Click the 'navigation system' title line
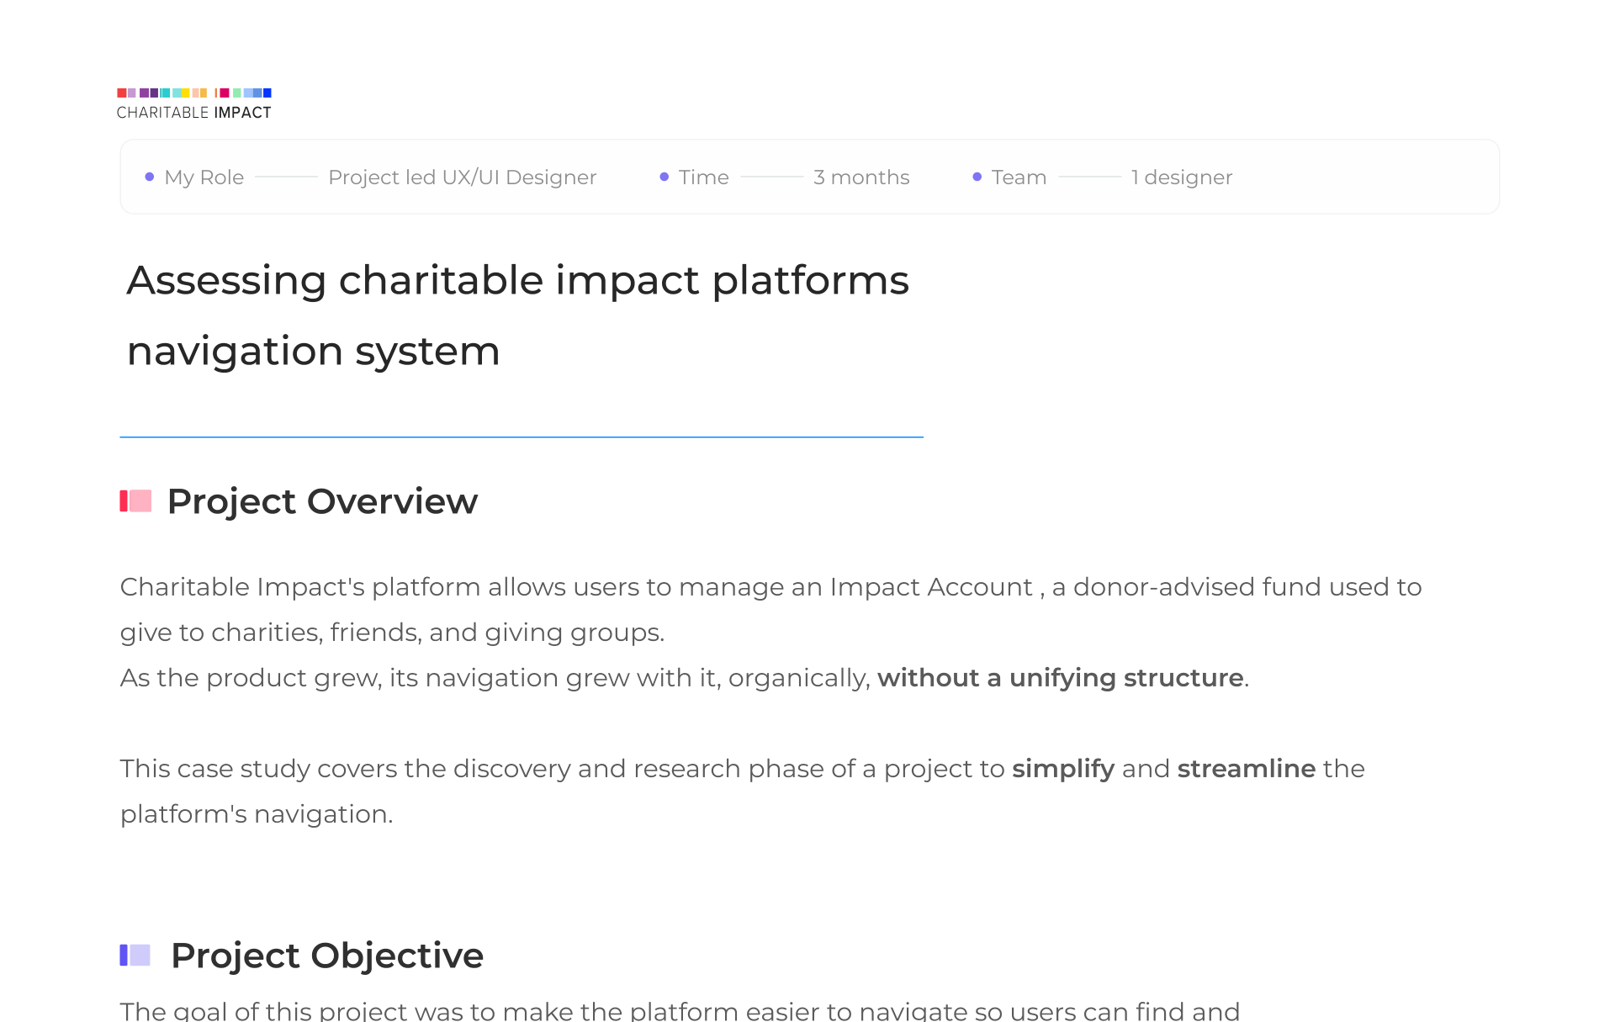 tap(314, 351)
